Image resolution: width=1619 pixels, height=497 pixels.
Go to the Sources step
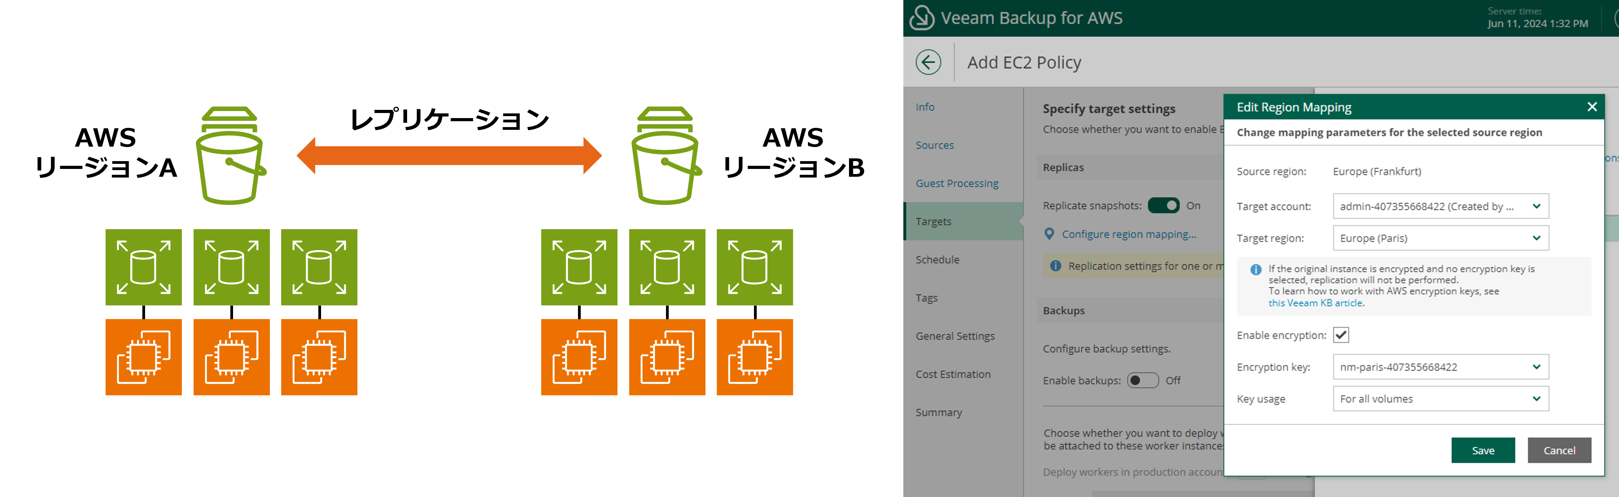tap(935, 145)
